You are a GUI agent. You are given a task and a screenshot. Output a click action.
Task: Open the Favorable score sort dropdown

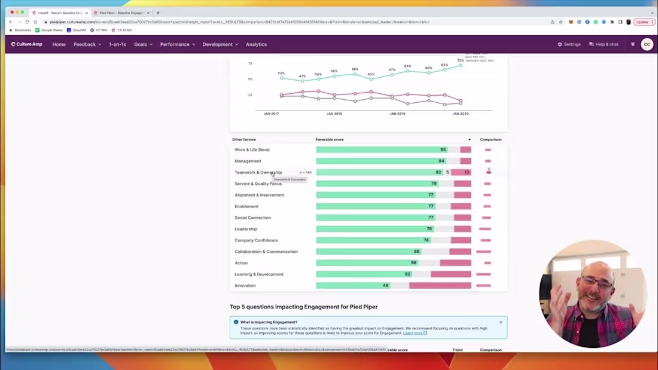469,139
